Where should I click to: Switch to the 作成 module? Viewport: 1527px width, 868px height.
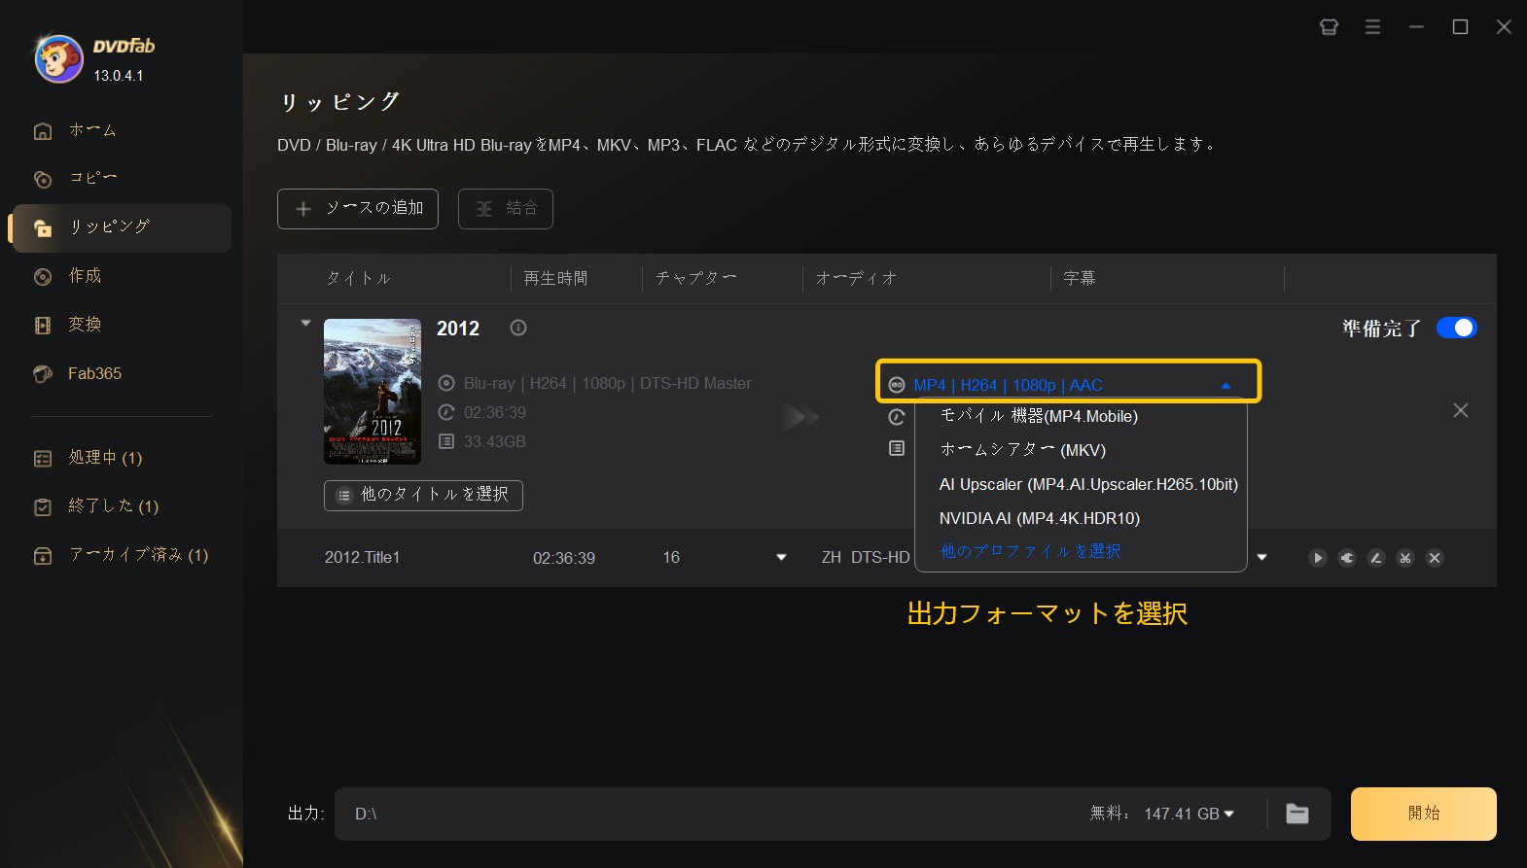click(x=85, y=276)
